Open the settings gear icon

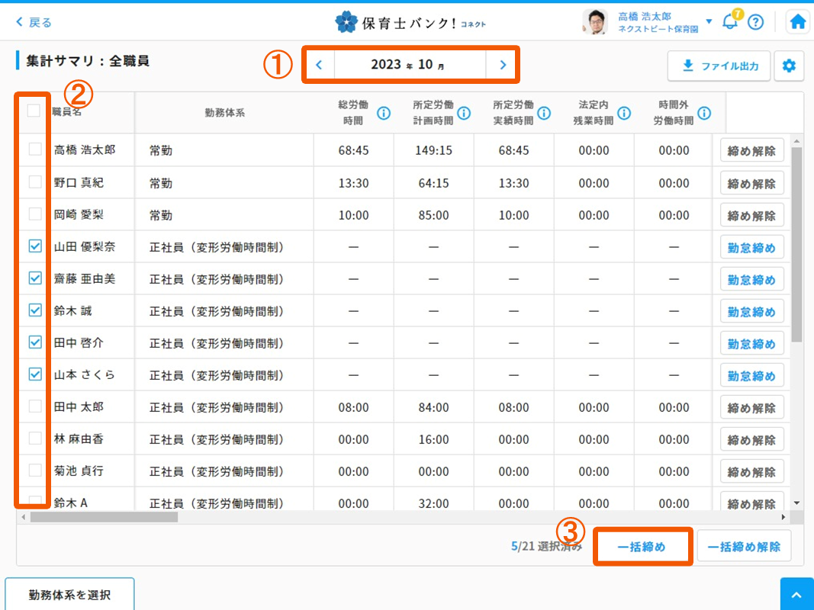pyautogui.click(x=789, y=66)
